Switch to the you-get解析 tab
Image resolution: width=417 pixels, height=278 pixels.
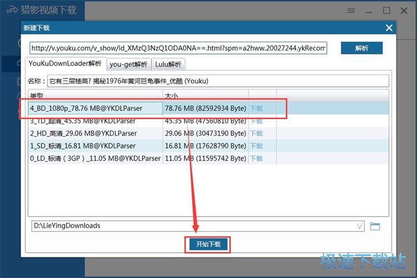128,64
